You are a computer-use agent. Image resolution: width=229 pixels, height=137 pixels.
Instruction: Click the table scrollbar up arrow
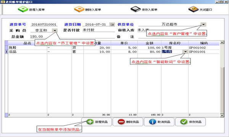(222, 43)
